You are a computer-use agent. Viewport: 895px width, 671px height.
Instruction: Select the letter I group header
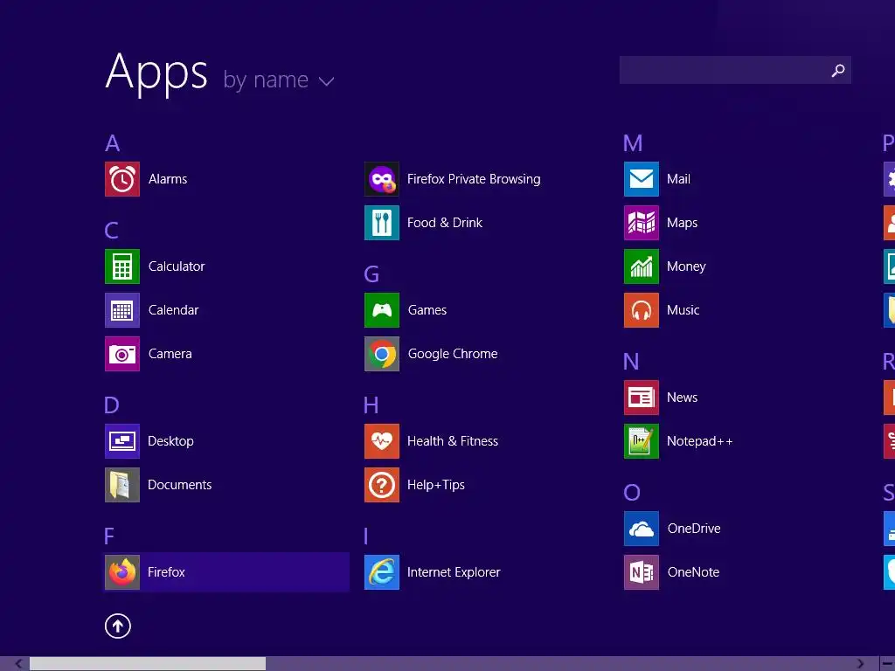click(x=366, y=536)
